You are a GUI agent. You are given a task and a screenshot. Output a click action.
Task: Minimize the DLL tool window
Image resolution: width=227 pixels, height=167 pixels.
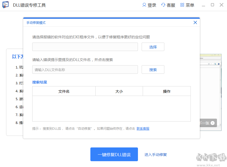click(x=203, y=5)
